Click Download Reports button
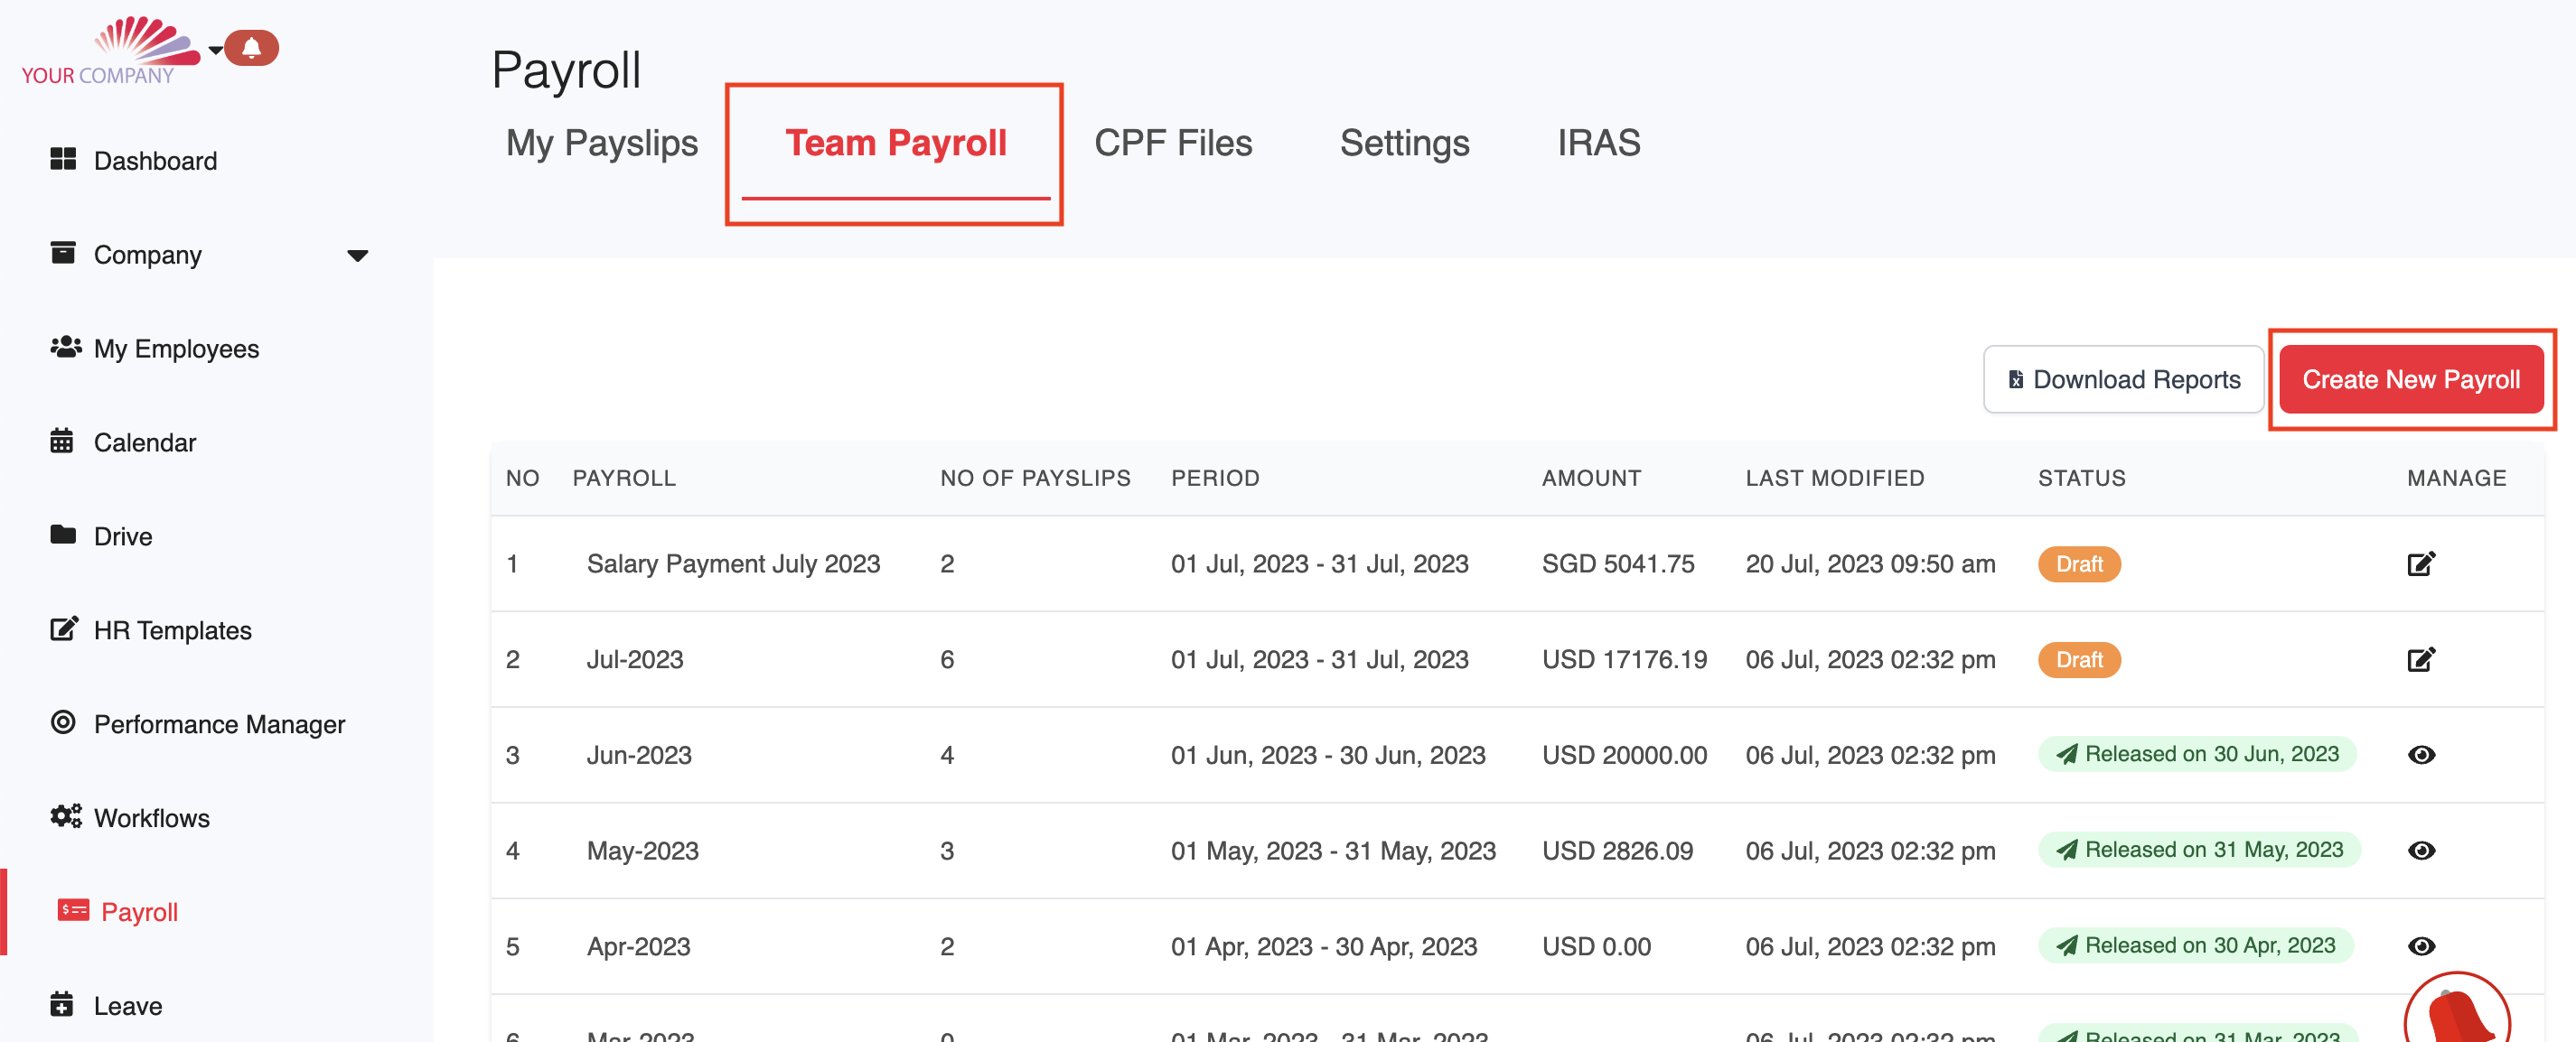Viewport: 2576px width, 1042px height. pyautogui.click(x=2123, y=379)
